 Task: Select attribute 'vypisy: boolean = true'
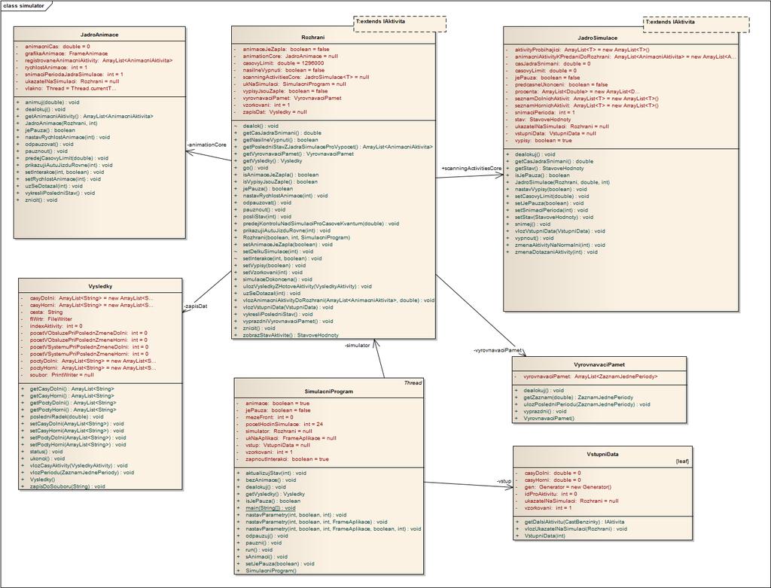click(x=544, y=141)
